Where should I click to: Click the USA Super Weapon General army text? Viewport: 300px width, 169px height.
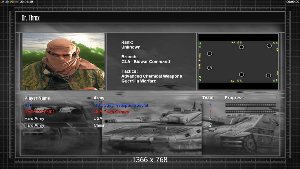[x=121, y=105]
